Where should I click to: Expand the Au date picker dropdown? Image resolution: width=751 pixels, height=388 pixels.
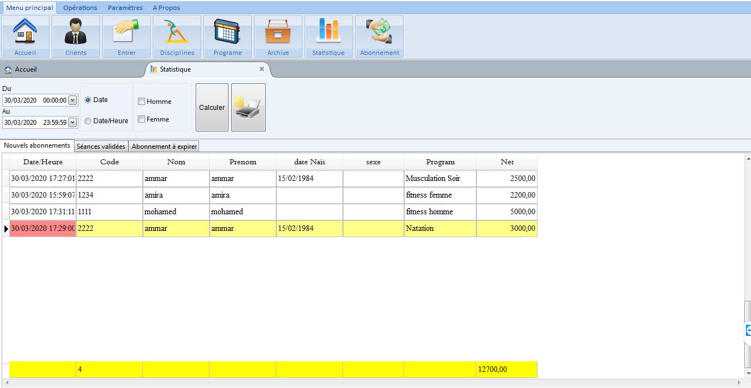click(x=72, y=123)
